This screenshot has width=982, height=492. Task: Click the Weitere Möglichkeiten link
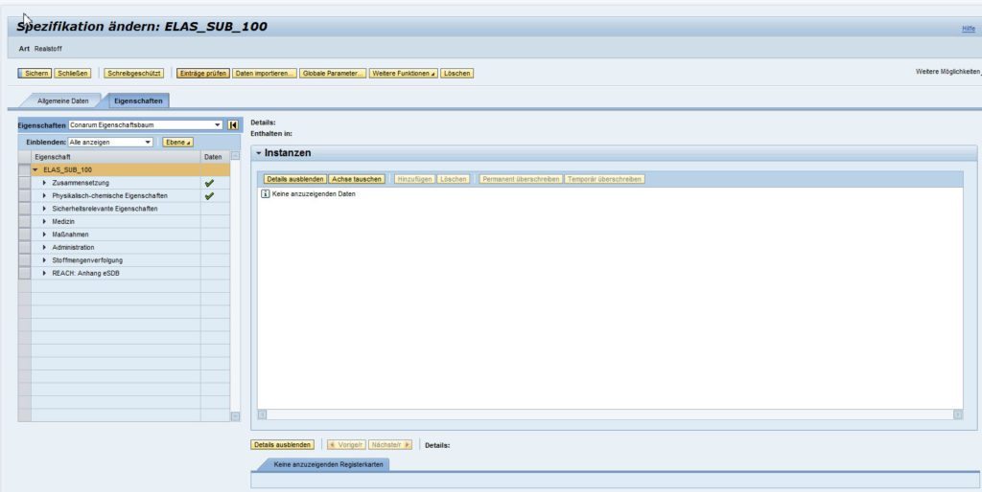coord(948,73)
